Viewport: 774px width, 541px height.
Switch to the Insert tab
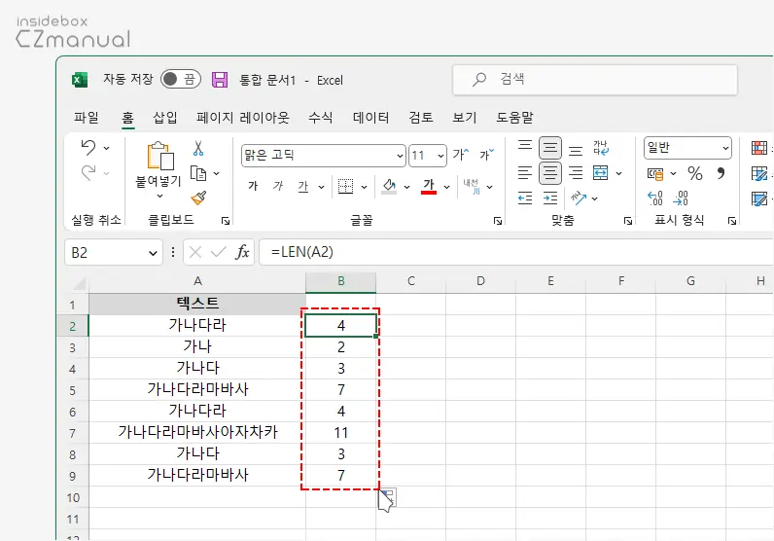coord(165,118)
